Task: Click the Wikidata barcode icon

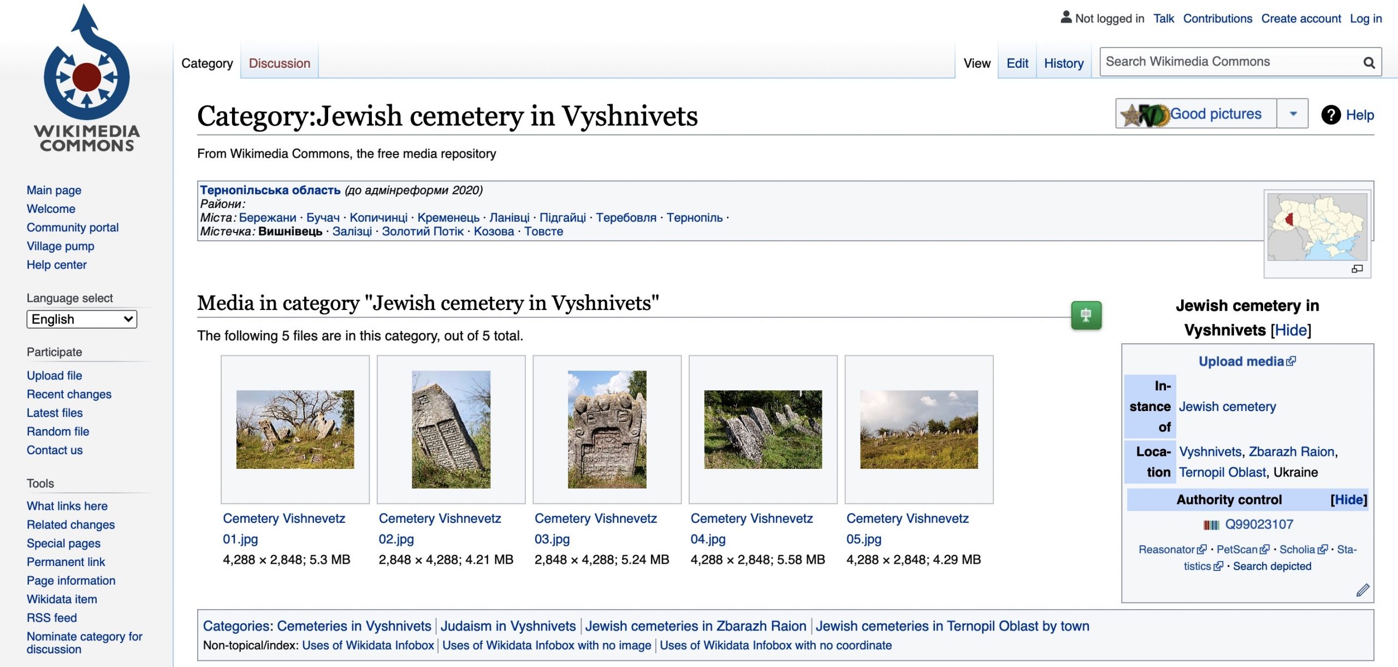Action: tap(1211, 525)
